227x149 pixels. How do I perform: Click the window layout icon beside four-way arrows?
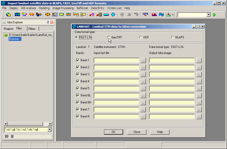click(55, 15)
